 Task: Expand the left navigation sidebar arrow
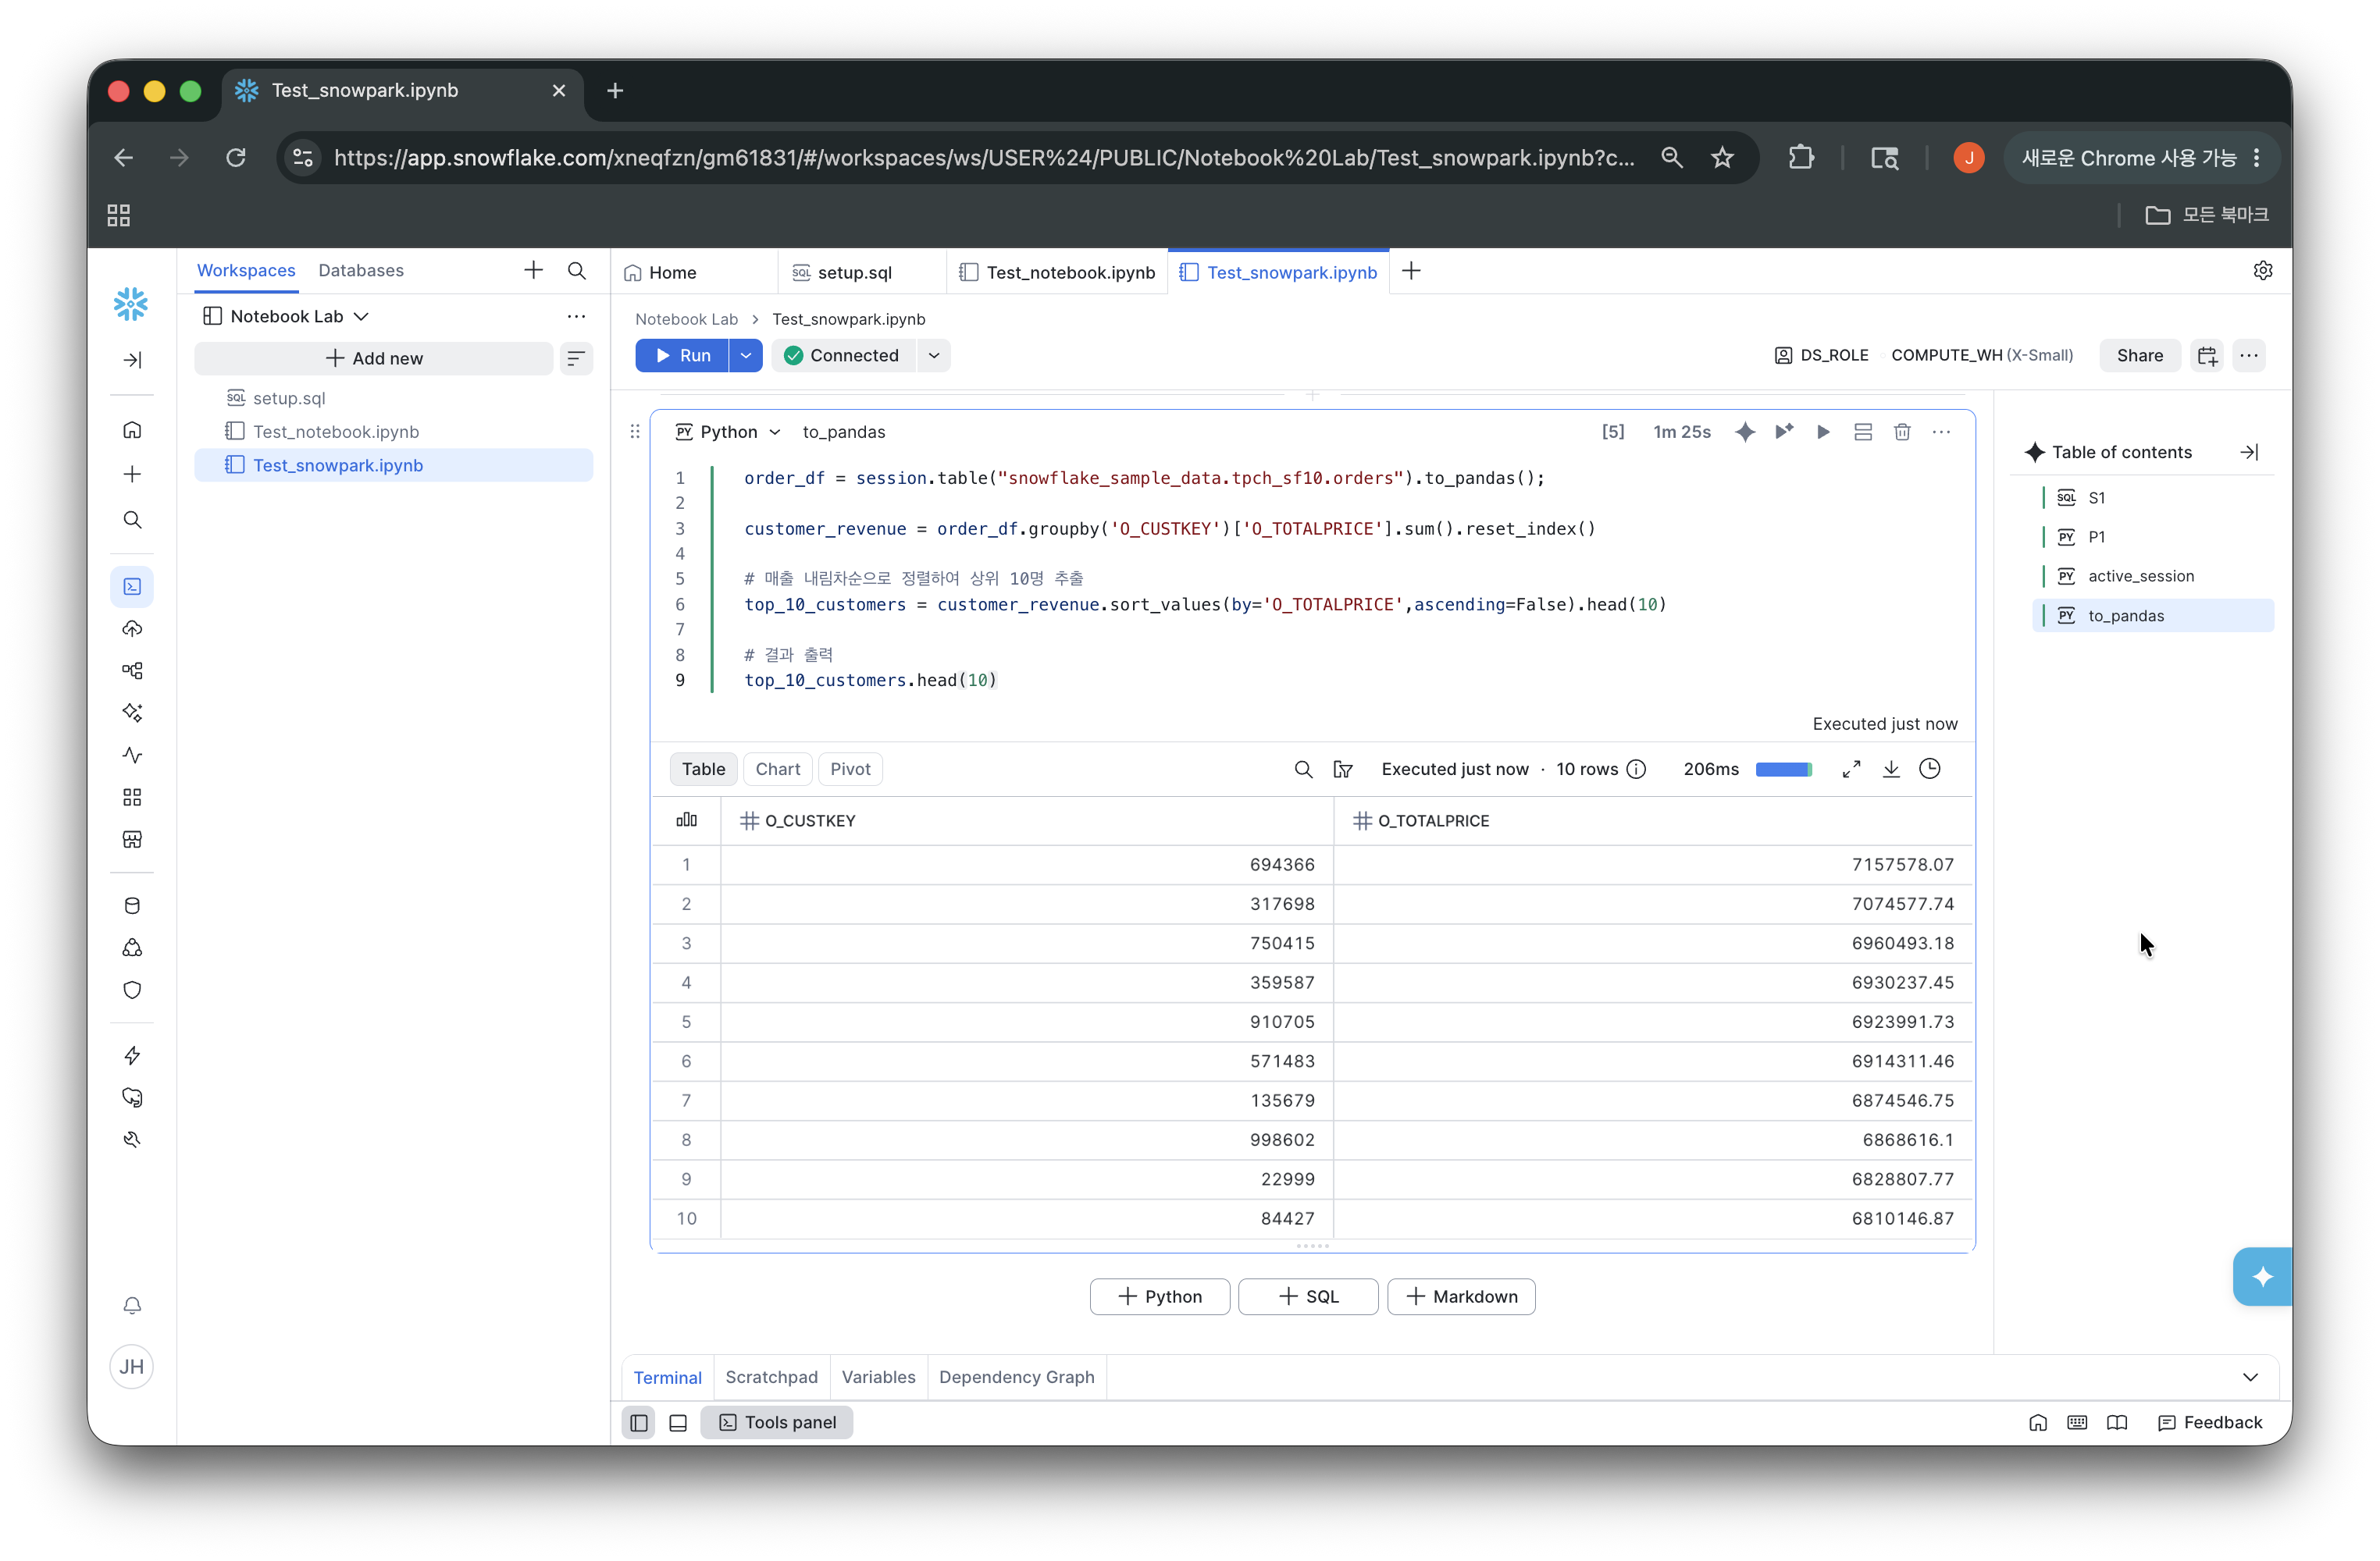[132, 360]
